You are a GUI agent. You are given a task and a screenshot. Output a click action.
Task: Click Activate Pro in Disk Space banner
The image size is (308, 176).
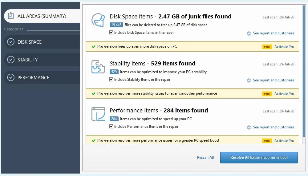tap(284, 47)
